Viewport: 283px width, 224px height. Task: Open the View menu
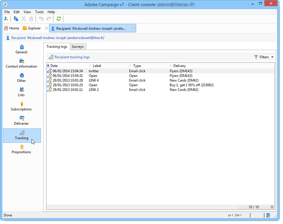27,12
